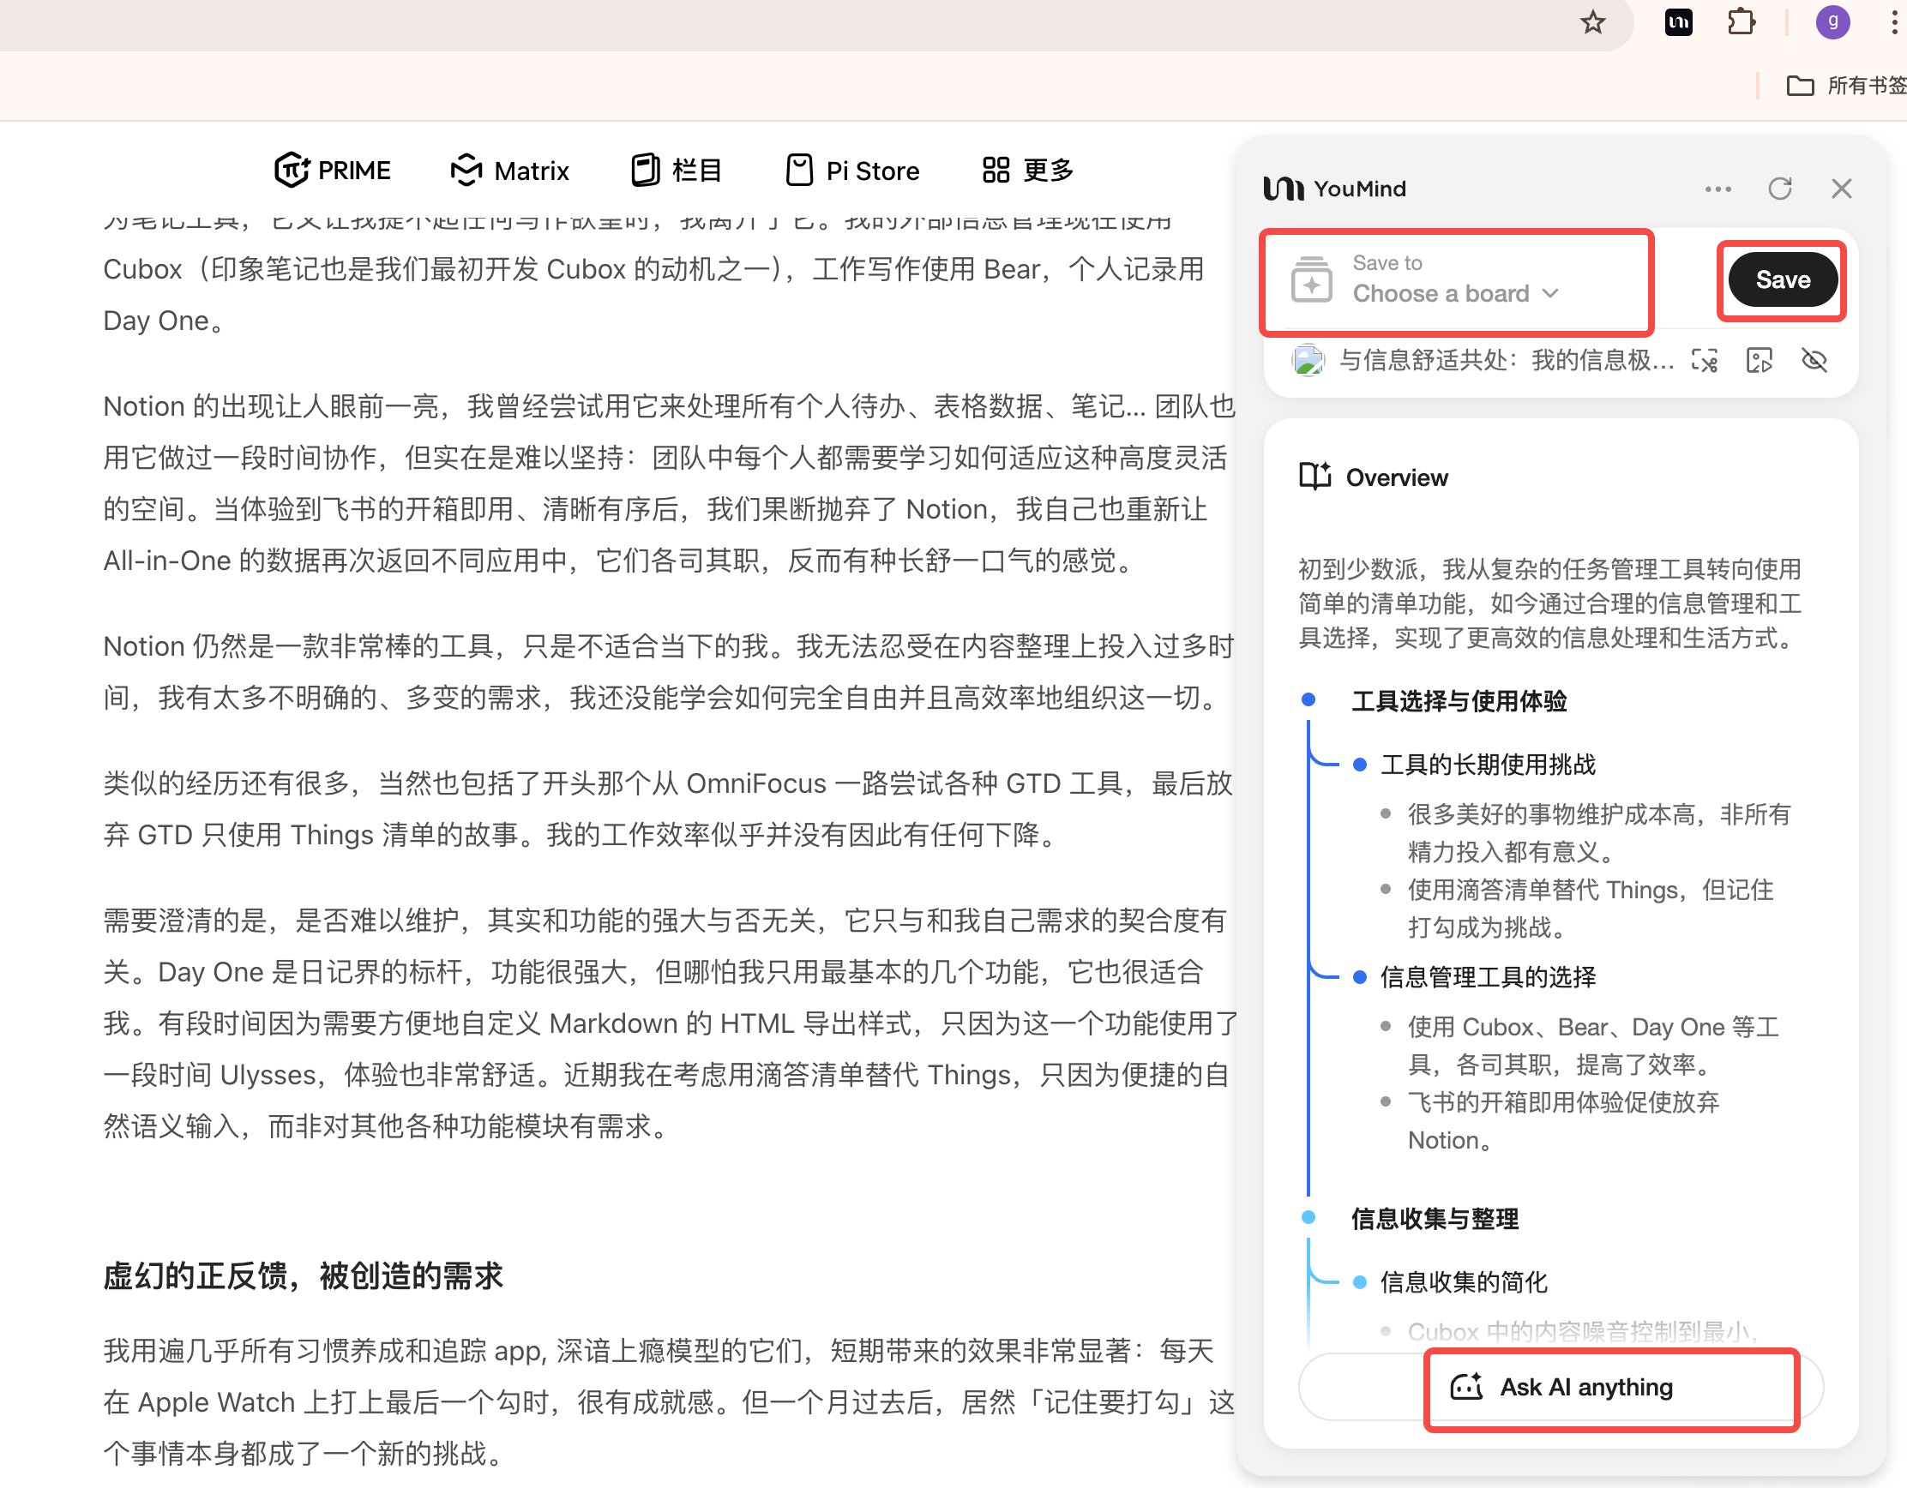Open the 更多 nav menu
The width and height of the screenshot is (1907, 1488).
pyautogui.click(x=1028, y=171)
